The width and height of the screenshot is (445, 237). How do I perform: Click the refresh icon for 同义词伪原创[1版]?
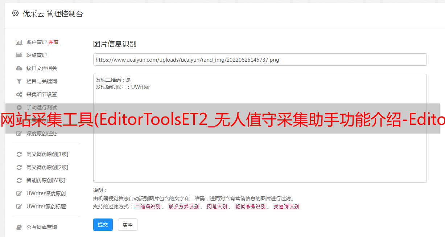tap(19, 154)
